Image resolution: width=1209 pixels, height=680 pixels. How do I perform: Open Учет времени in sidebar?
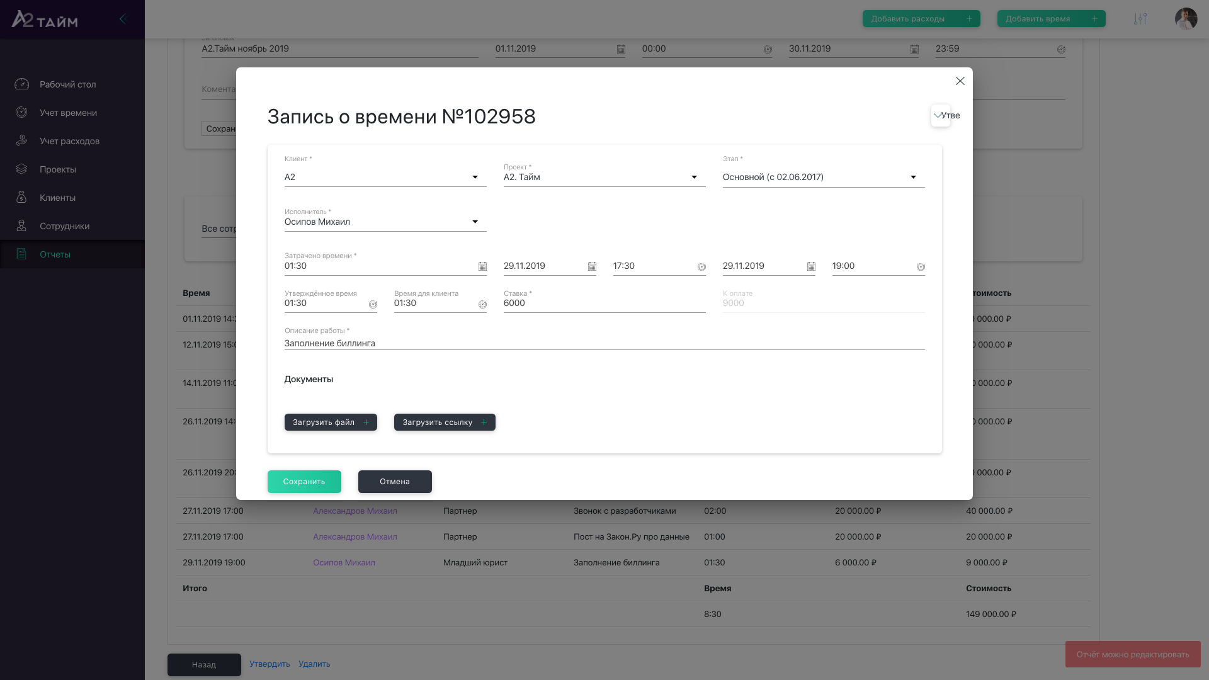click(68, 113)
